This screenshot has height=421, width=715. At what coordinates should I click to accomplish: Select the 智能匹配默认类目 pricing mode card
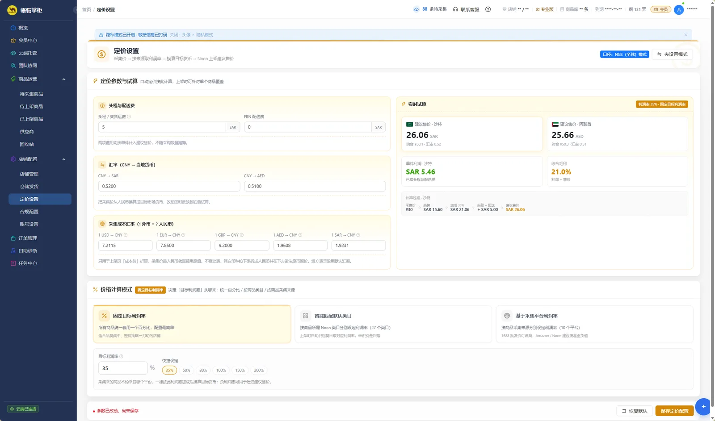pyautogui.click(x=393, y=325)
